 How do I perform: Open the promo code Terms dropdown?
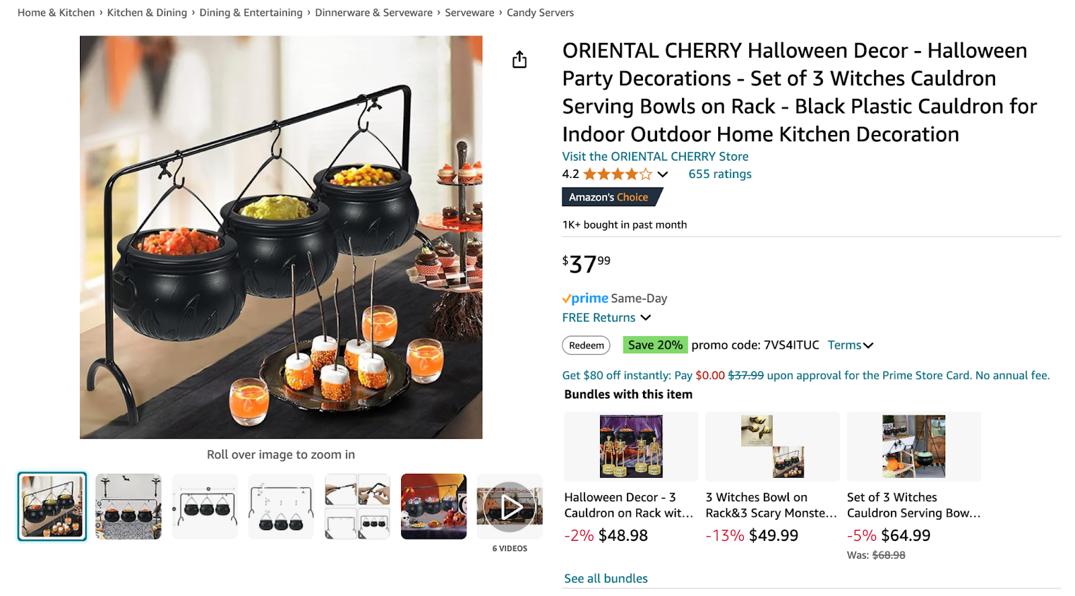(850, 345)
